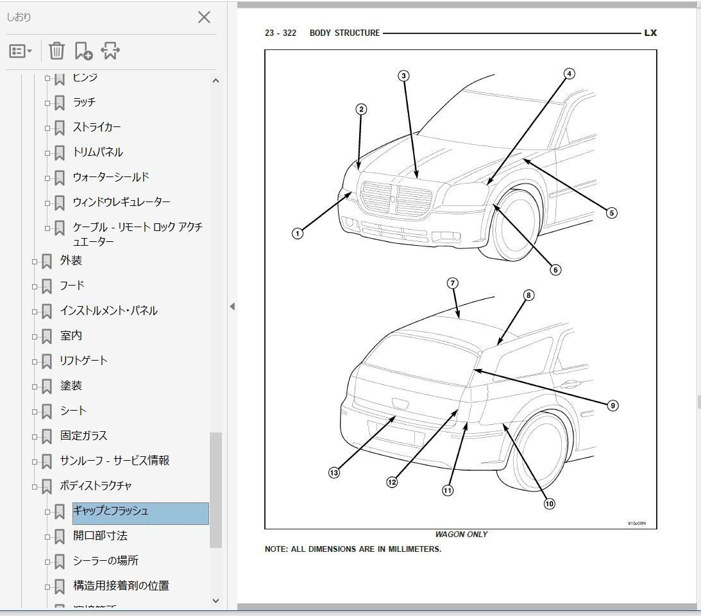Select the 固定ガラス bookmark

83,436
